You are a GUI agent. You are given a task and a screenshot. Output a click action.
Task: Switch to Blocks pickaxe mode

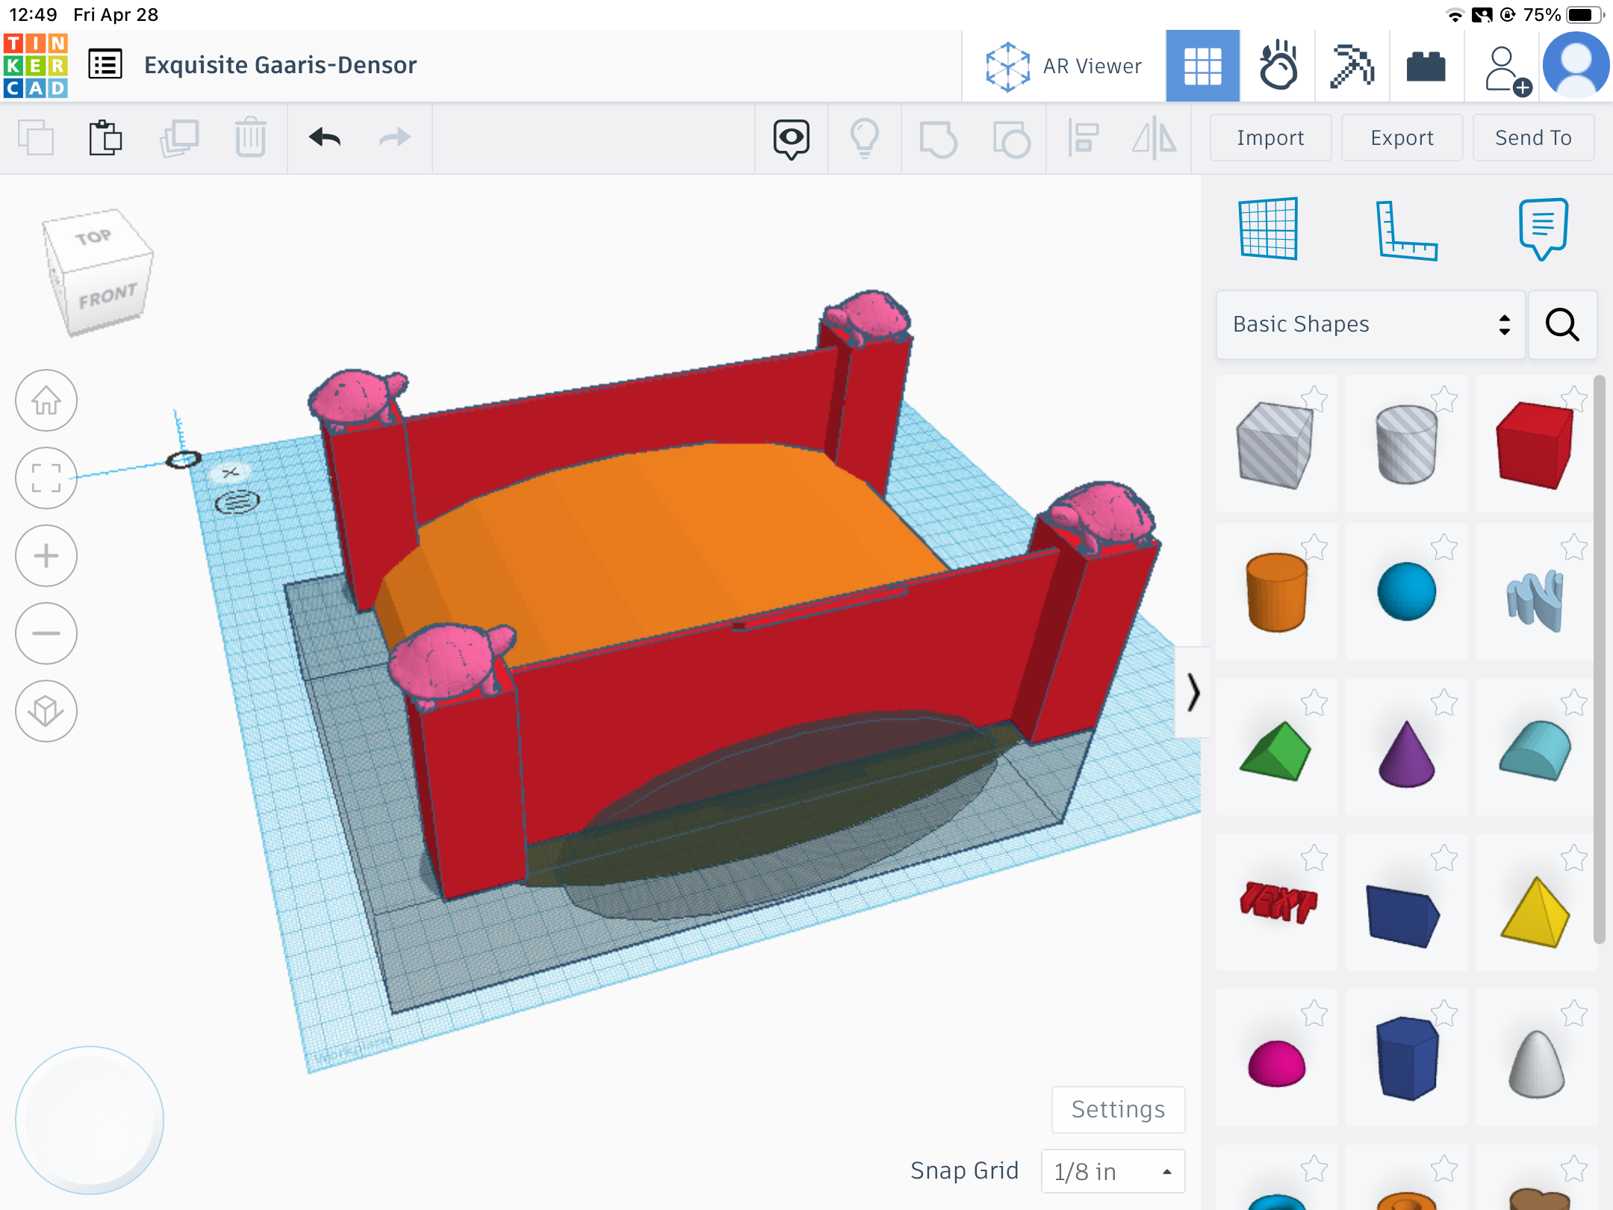coord(1352,66)
